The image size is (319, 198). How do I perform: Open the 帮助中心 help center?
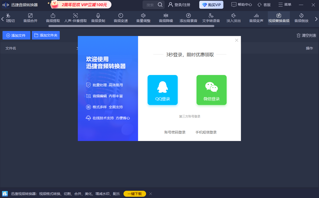241,4
